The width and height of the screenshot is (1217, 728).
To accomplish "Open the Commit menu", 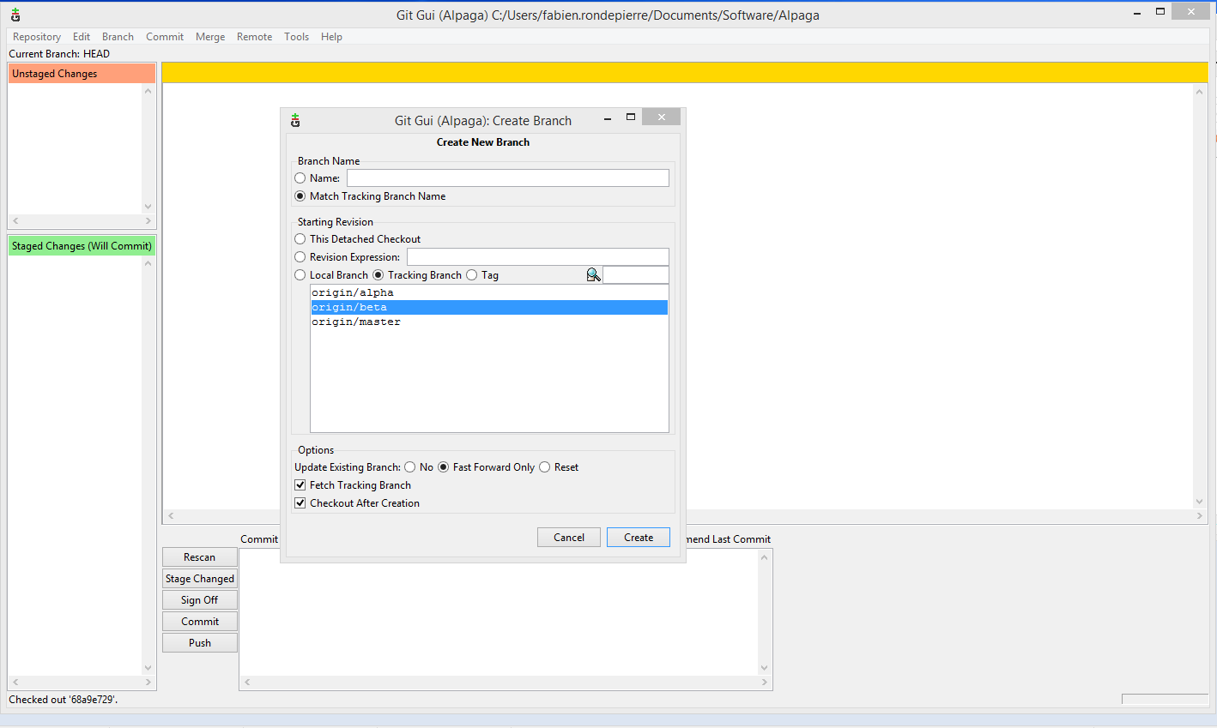I will (165, 37).
